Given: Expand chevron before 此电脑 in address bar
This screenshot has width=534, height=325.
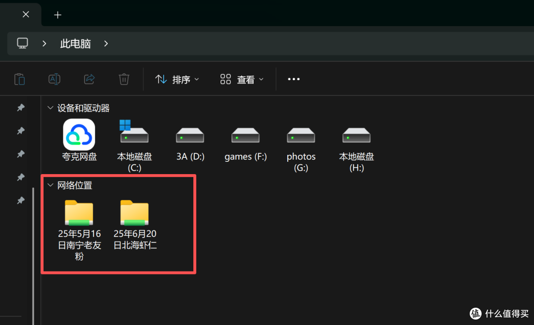Looking at the screenshot, I should click(44, 44).
